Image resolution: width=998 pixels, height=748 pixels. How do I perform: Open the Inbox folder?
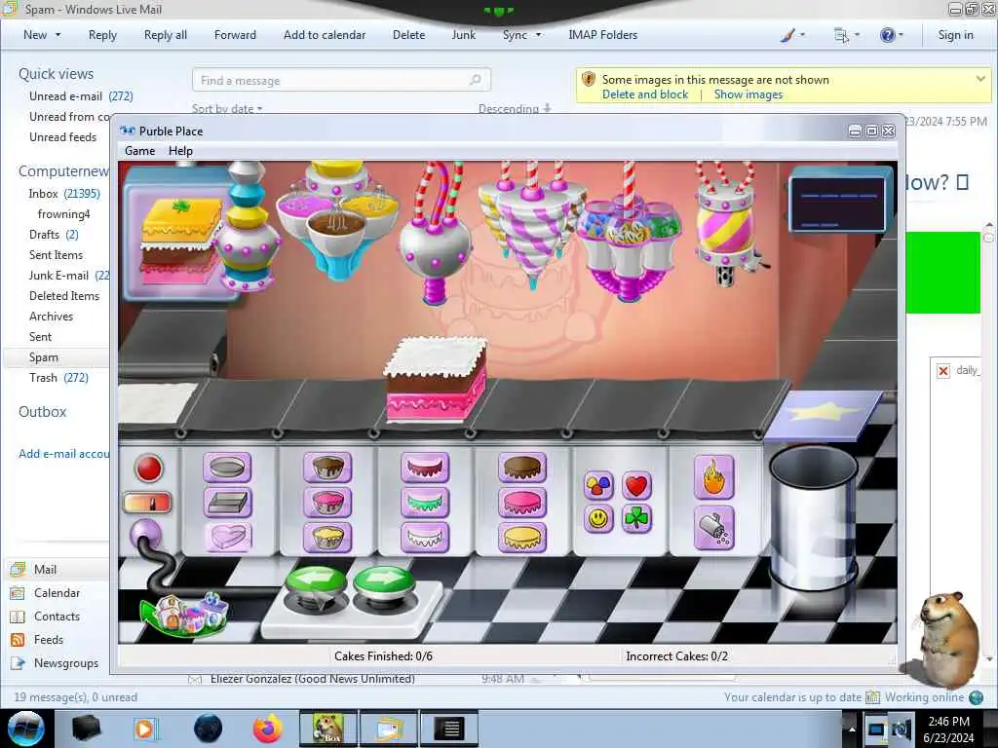click(x=63, y=194)
